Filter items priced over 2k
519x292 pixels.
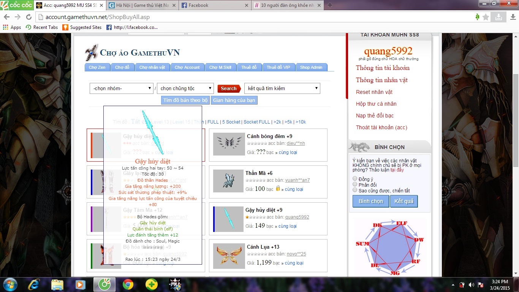[x=277, y=122]
